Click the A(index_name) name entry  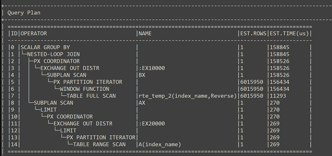coord(160,144)
